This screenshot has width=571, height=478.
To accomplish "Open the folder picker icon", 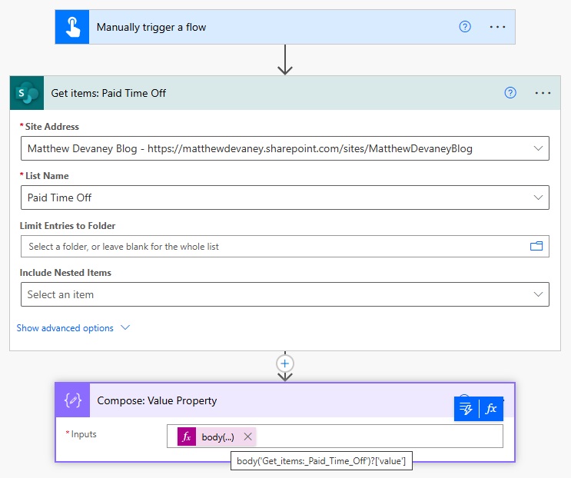I will [536, 246].
